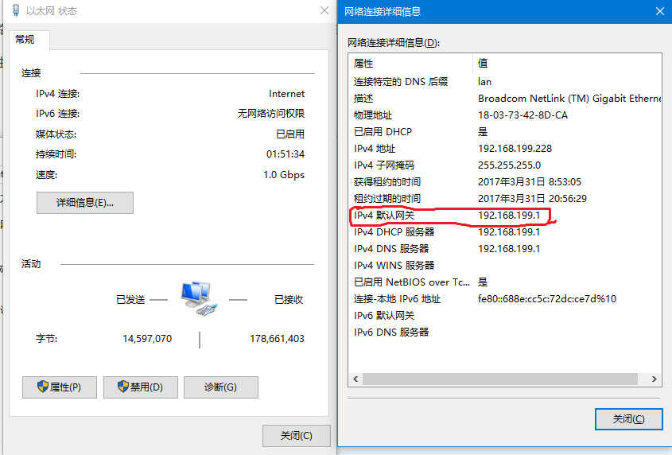The image size is (672, 455).
Task: Click the 禁用(D) button to disable adapter
Action: (141, 387)
